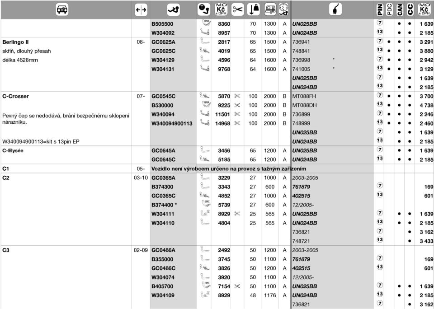Click wiring kit number 741005
Screen dimensions: 434x309
301,69
